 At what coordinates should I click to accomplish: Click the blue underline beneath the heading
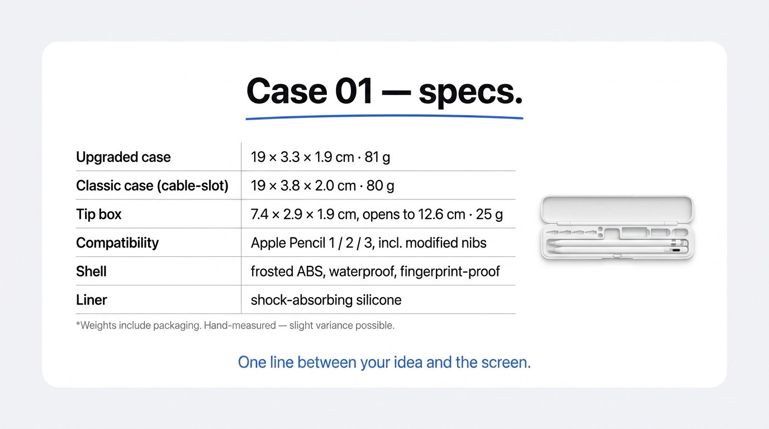(385, 117)
